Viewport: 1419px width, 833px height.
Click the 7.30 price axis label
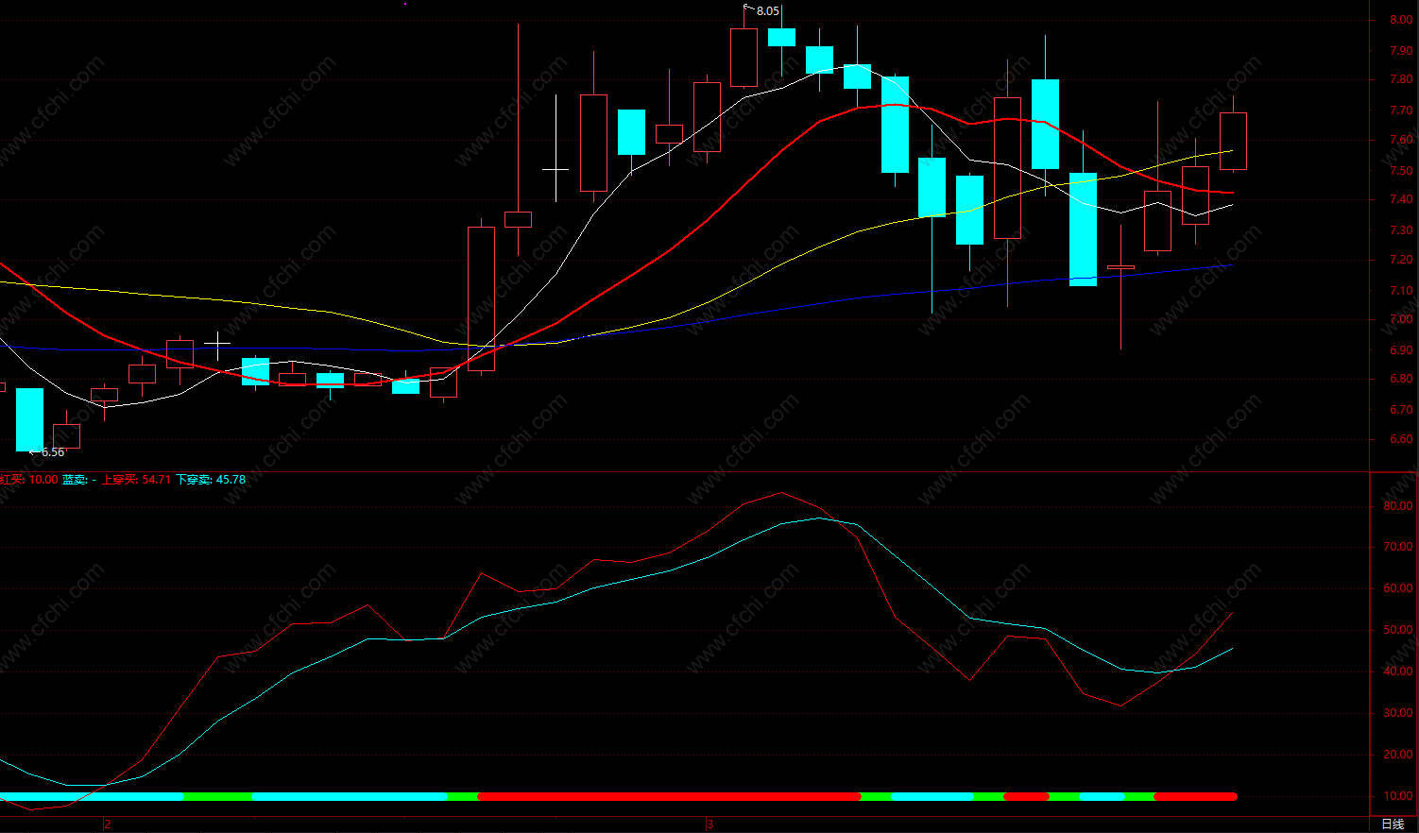[x=1401, y=230]
